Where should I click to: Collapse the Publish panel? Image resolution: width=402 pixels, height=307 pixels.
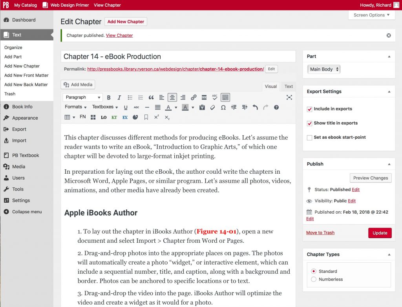click(x=389, y=164)
